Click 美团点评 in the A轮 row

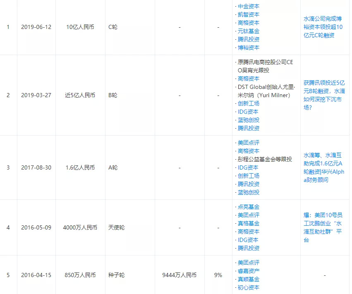click(249, 143)
